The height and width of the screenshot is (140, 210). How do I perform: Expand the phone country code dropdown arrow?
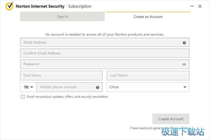point(32,87)
